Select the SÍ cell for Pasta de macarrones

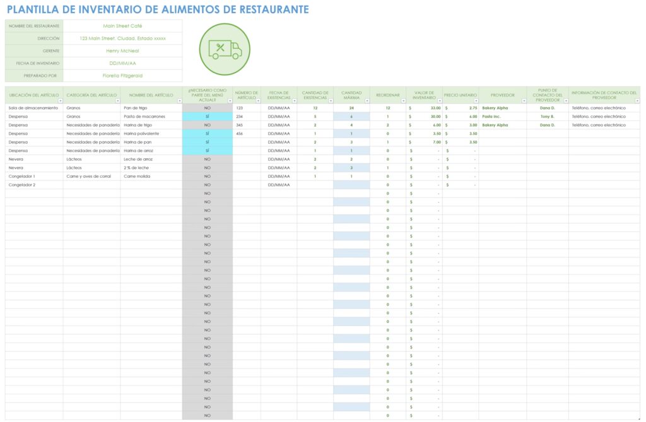[207, 117]
